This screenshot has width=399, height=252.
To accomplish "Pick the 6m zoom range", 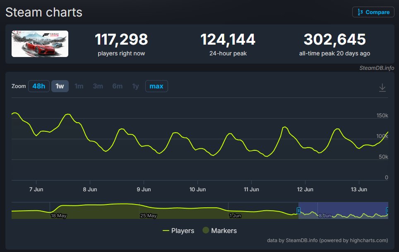I will pyautogui.click(x=117, y=86).
